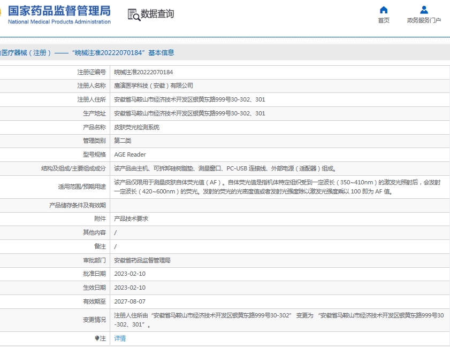450x349 pixels.
Task: Click the 政务服务门户 text link
Action: [x=424, y=20]
